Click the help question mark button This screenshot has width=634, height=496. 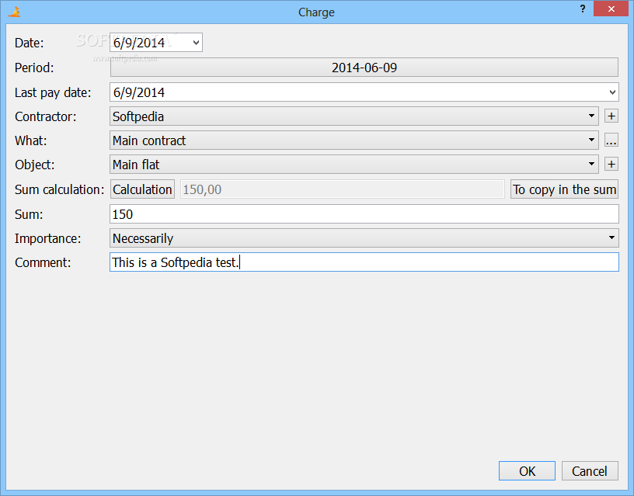(582, 9)
